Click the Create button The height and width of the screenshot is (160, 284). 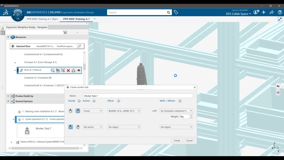[177, 140]
